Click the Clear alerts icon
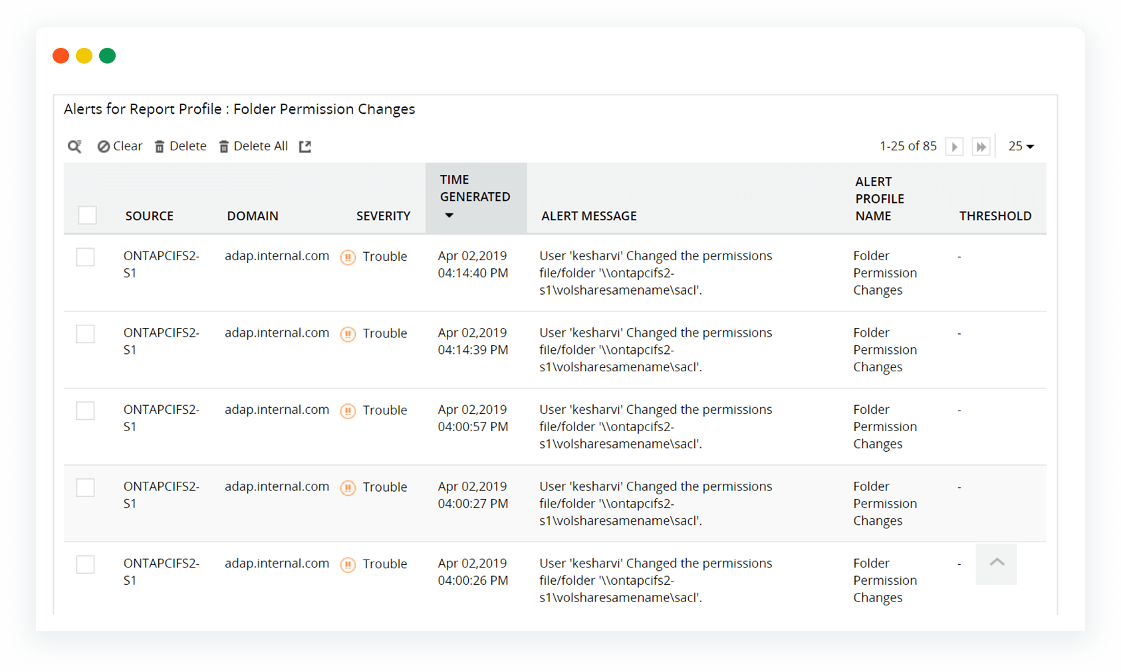The height and width of the screenshot is (672, 1121). [x=104, y=146]
